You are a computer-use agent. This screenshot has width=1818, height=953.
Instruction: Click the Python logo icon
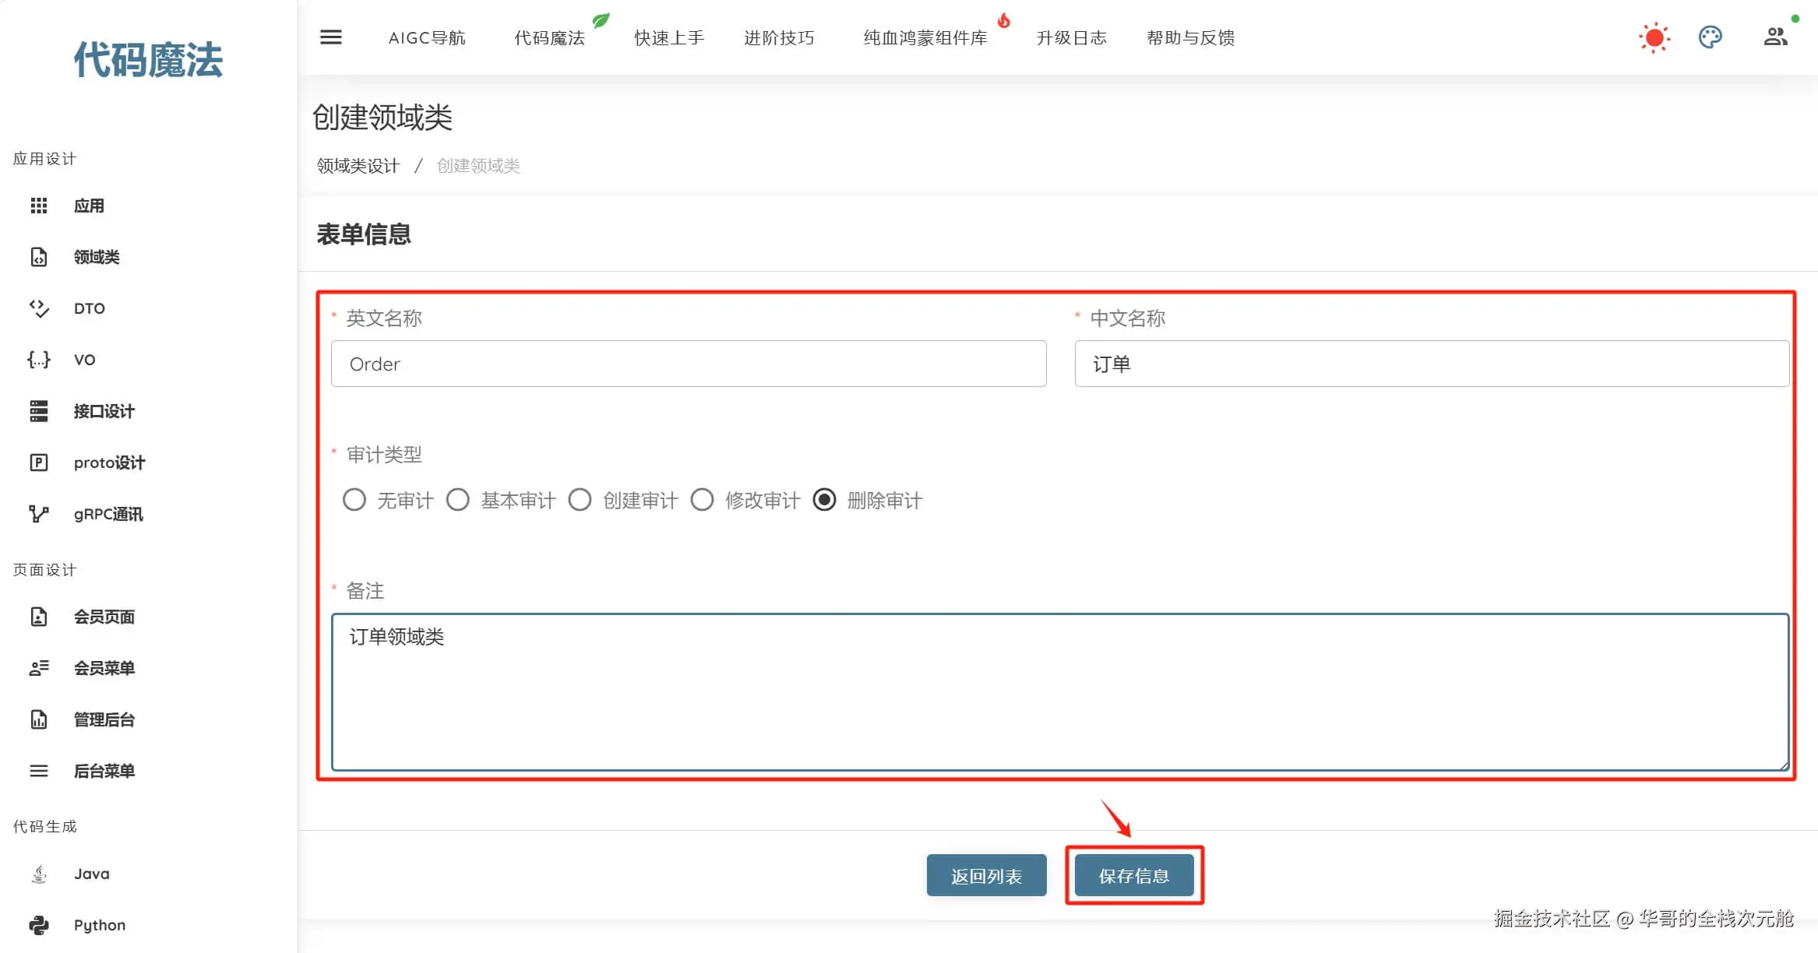point(39,925)
